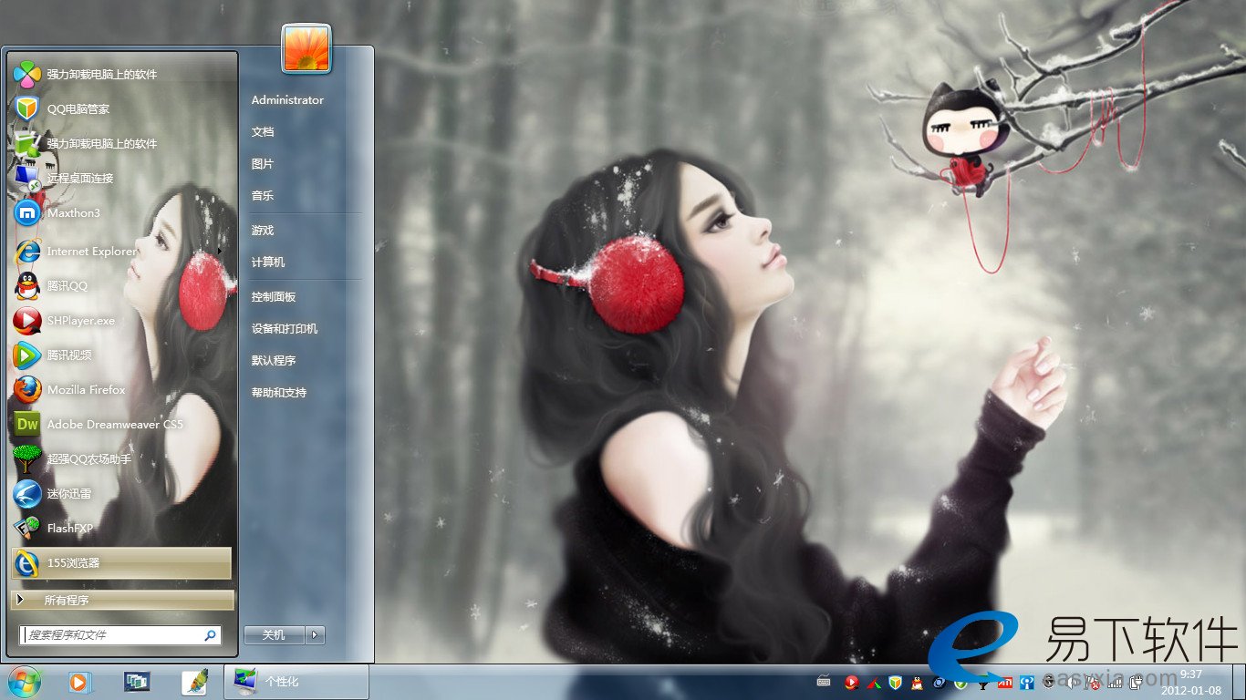The height and width of the screenshot is (700, 1246).
Task: Open QQ电脑管家 from the Start menu
Action: point(78,108)
